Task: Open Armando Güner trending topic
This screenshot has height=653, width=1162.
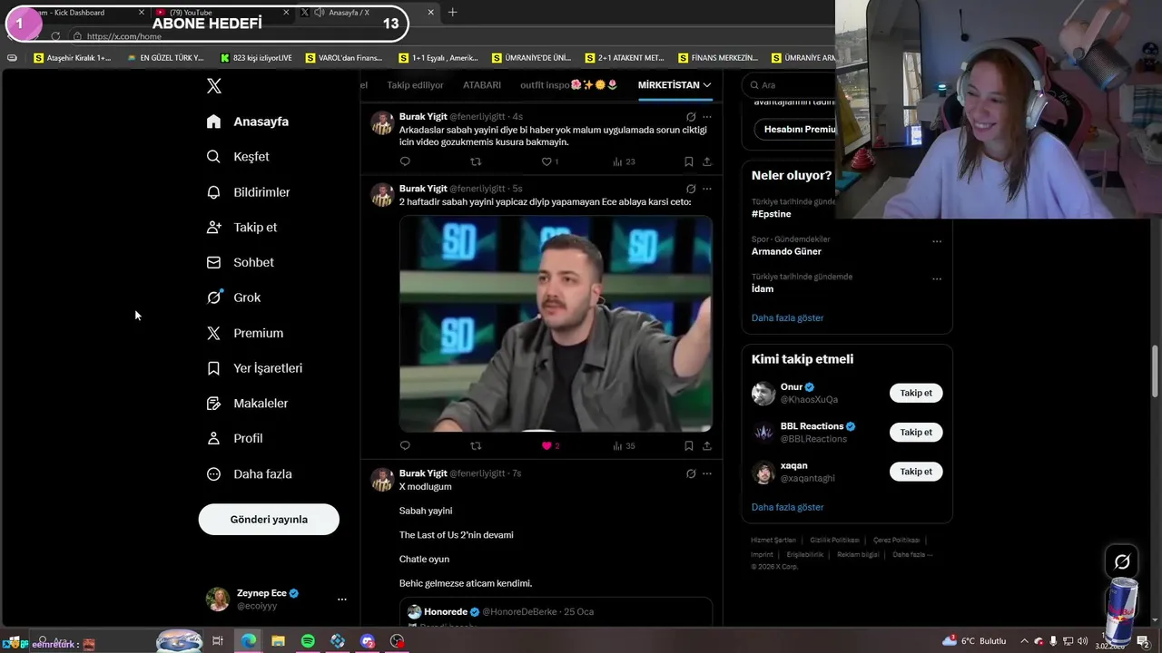Action: tap(786, 251)
